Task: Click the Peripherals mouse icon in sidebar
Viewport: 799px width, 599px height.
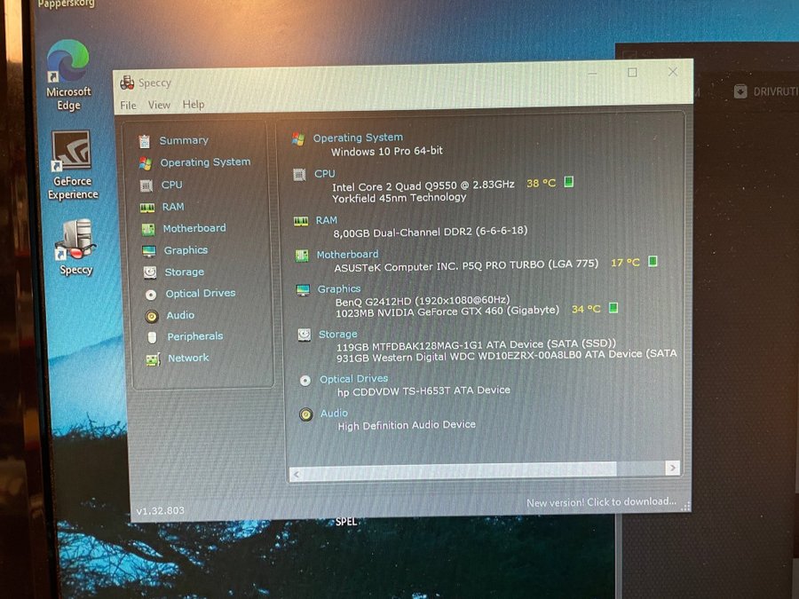Action: coord(152,337)
